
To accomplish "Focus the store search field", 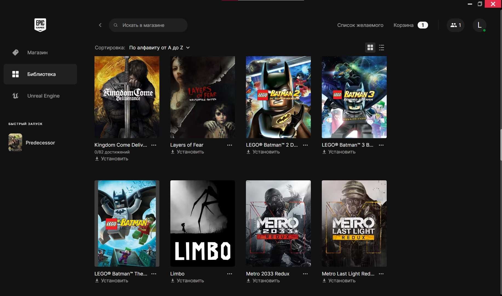I will [148, 25].
